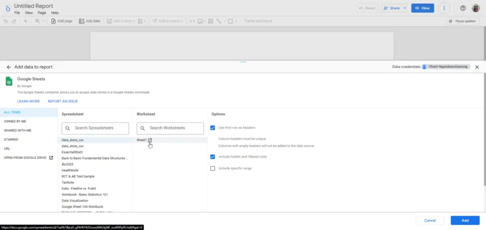Click the undo arrow in toolbar
The width and height of the screenshot is (486, 230).
coord(6,21)
